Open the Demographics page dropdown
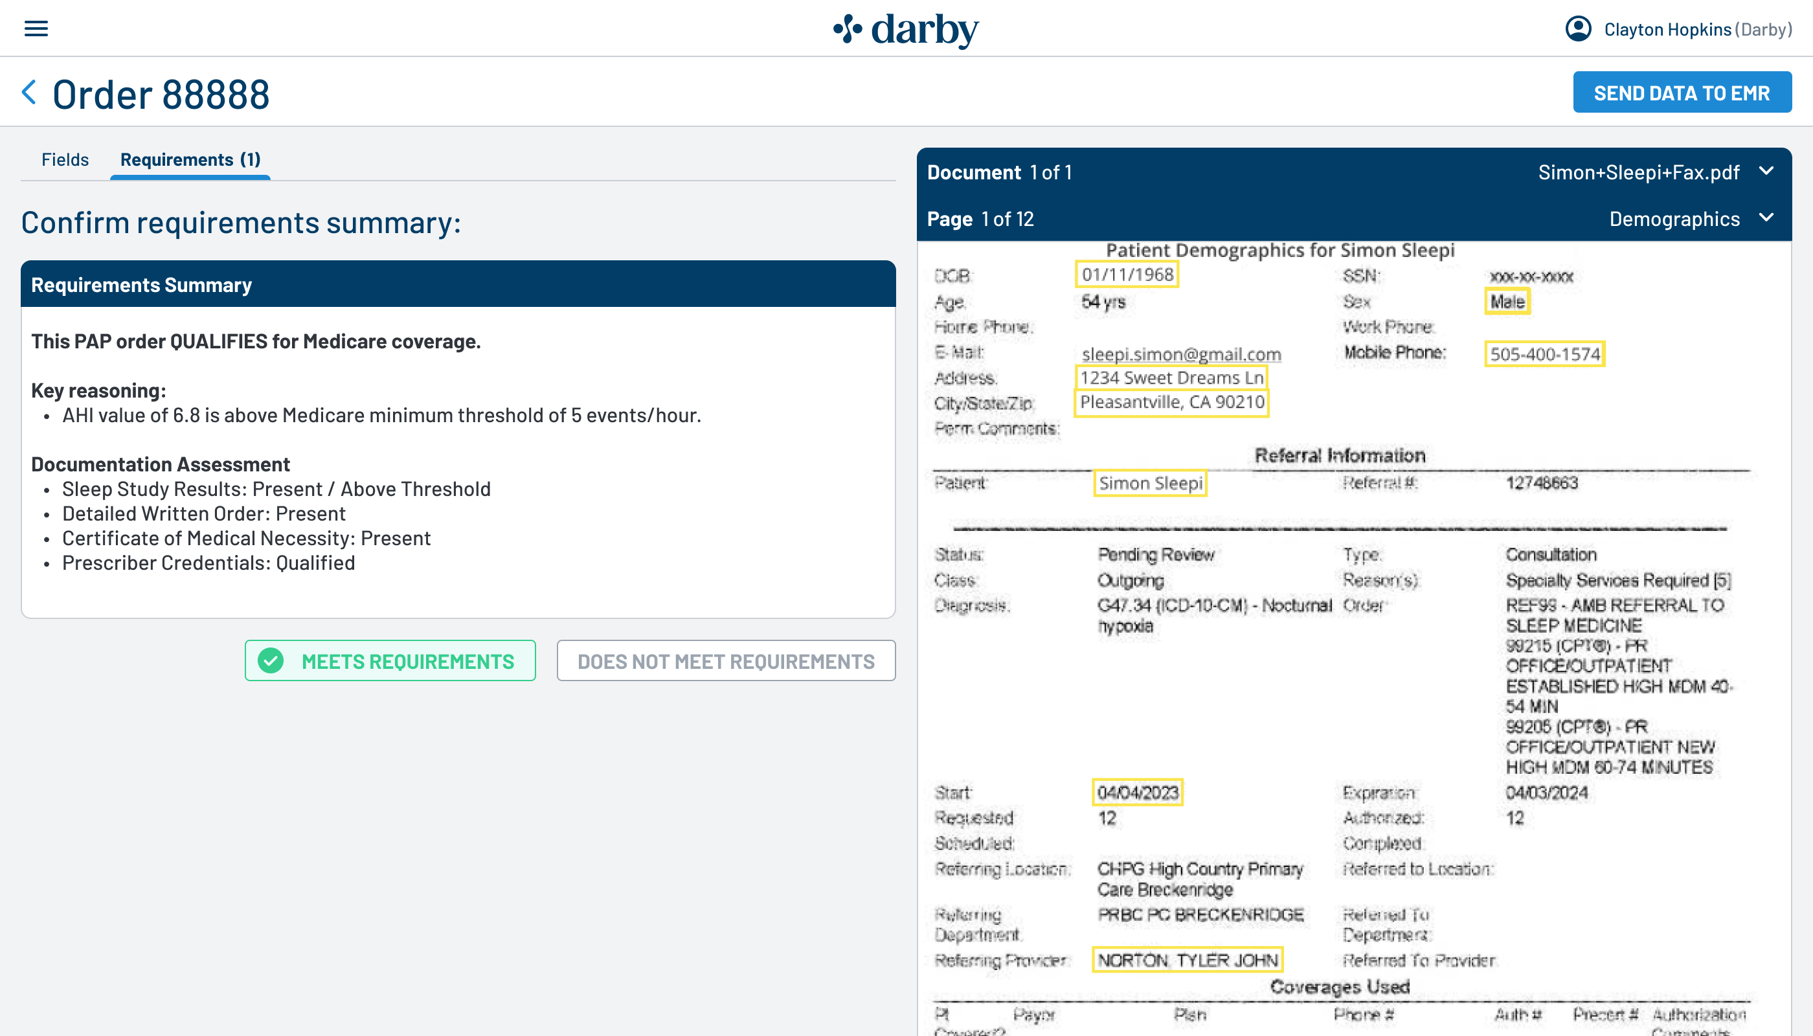Viewport: 1813px width, 1036px height. point(1766,218)
